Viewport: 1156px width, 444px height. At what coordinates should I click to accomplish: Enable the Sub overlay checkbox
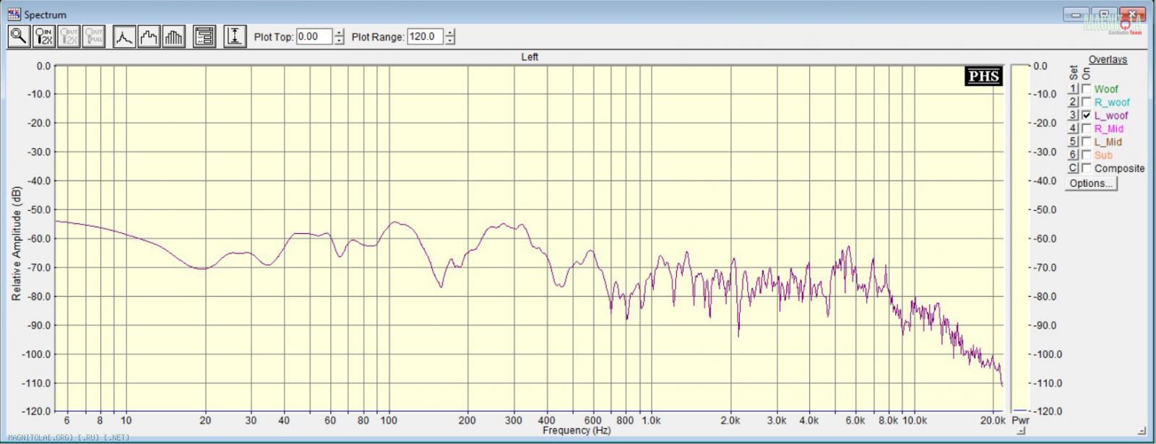1086,154
